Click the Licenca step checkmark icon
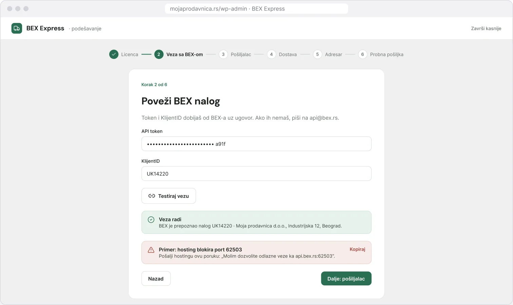The width and height of the screenshot is (513, 305). (114, 54)
